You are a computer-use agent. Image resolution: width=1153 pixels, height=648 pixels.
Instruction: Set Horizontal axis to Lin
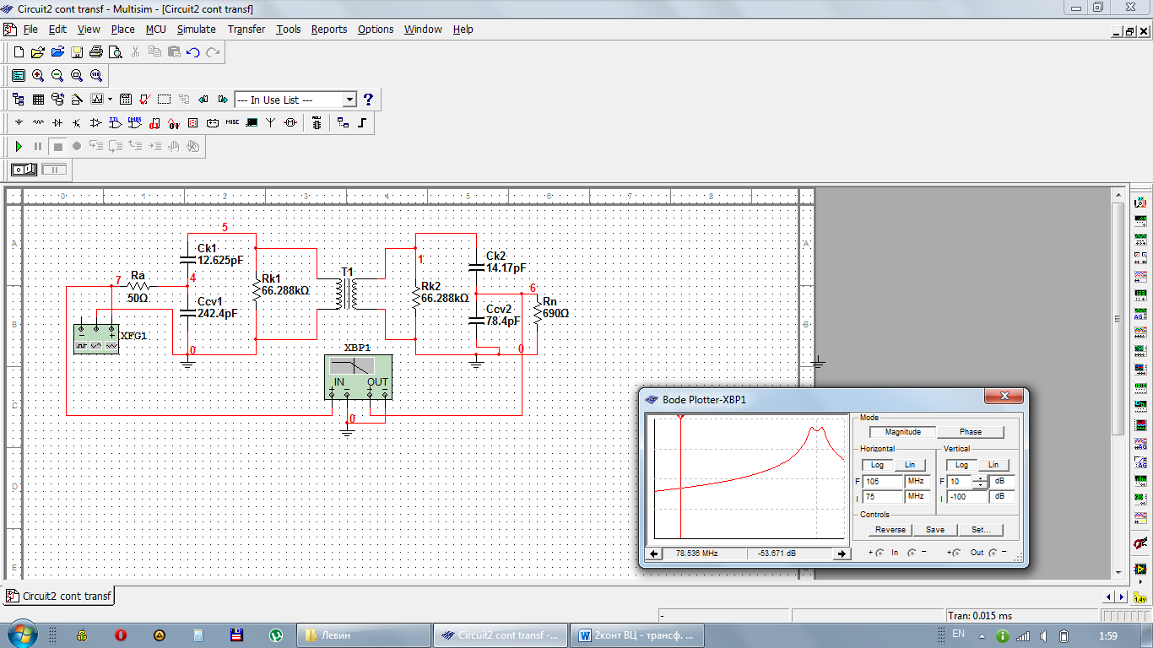(910, 465)
